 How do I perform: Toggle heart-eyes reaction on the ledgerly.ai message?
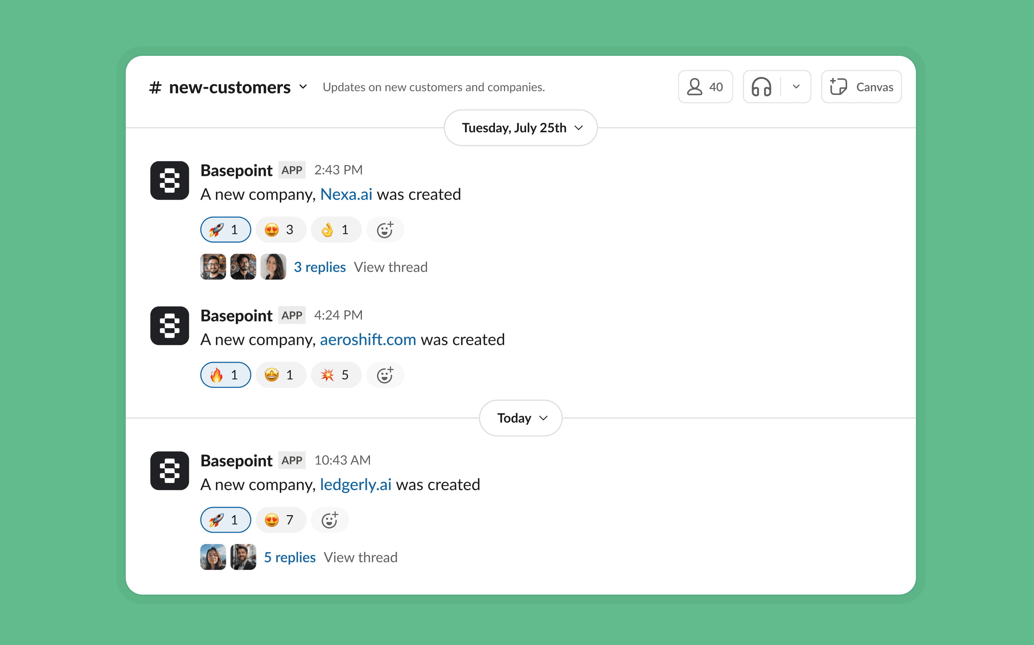(281, 520)
